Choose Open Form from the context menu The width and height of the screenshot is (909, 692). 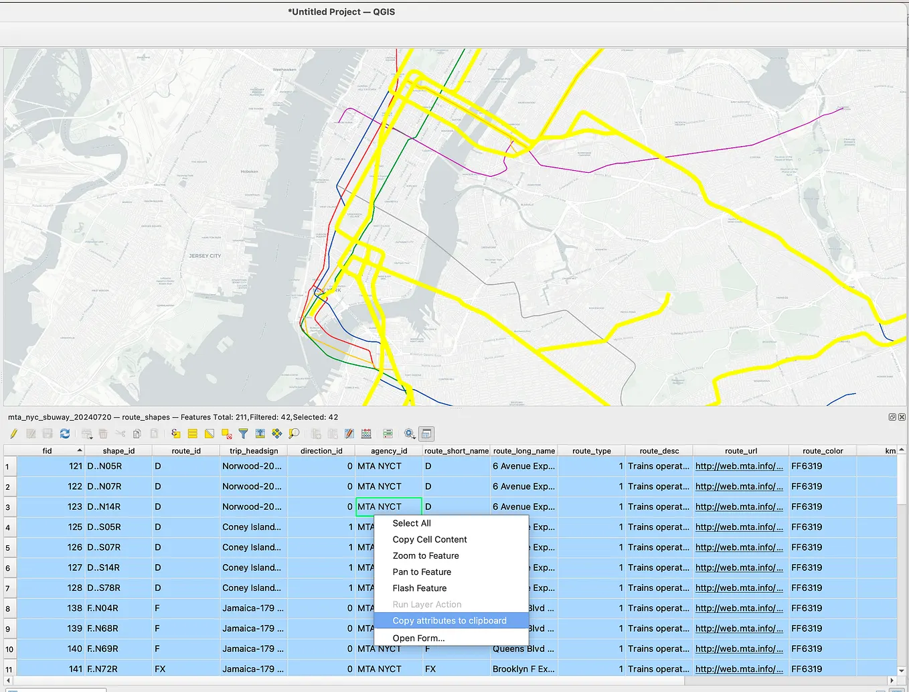point(418,638)
